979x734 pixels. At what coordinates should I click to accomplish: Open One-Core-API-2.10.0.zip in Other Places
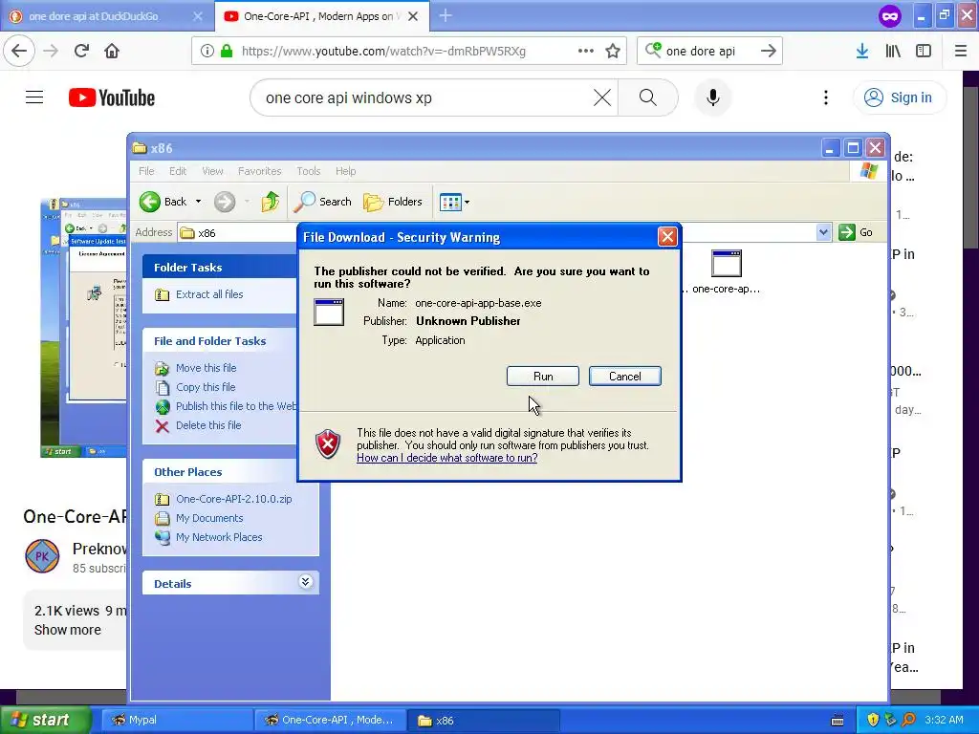(x=233, y=499)
